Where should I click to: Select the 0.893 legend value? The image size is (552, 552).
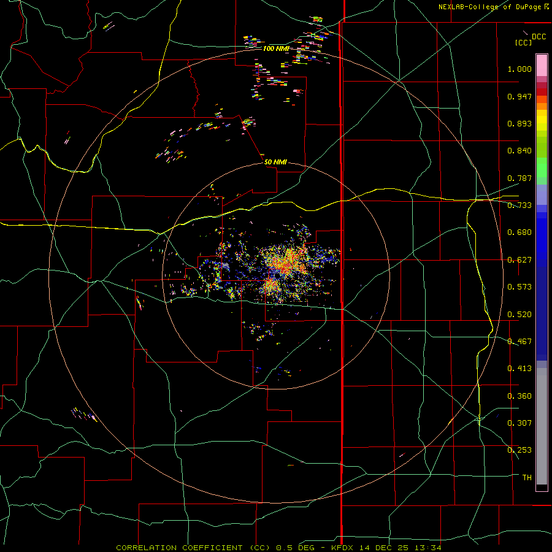519,123
